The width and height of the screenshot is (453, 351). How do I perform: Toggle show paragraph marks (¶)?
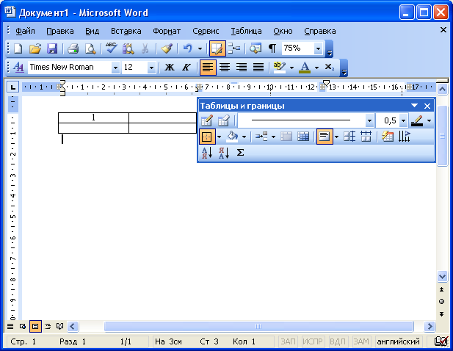click(272, 48)
